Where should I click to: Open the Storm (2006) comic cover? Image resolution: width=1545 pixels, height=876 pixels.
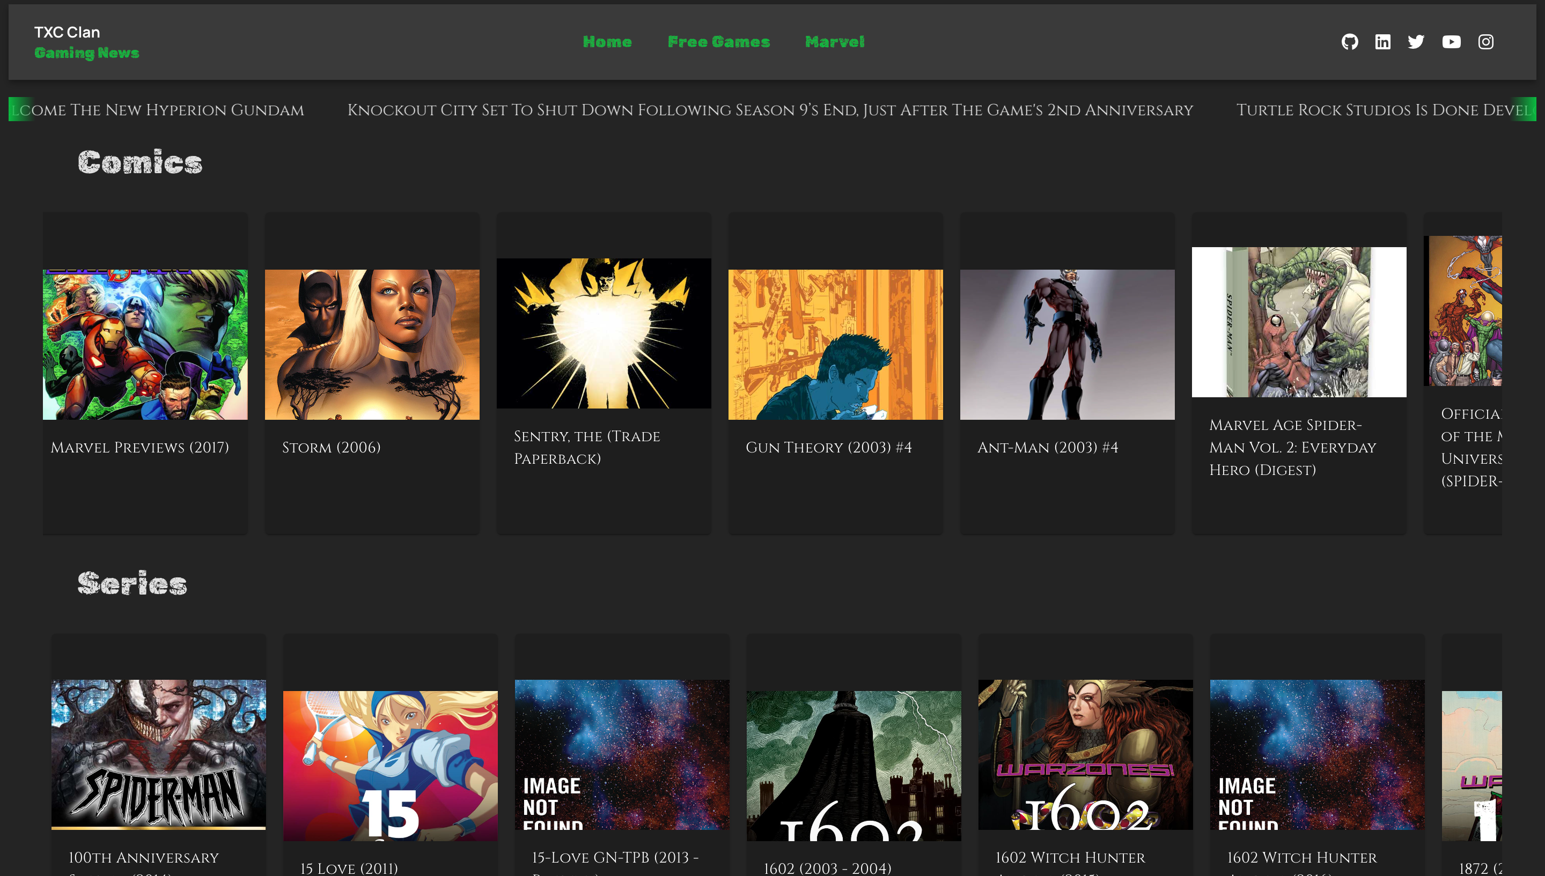372,344
